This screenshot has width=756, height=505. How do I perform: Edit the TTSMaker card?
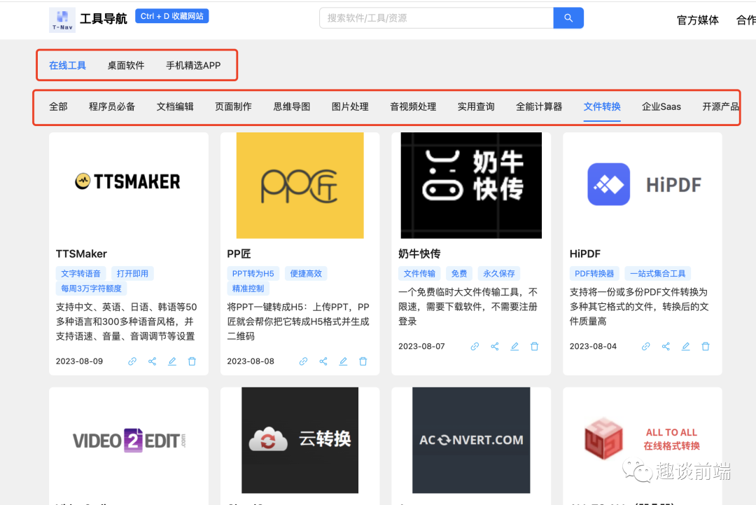[x=172, y=361]
